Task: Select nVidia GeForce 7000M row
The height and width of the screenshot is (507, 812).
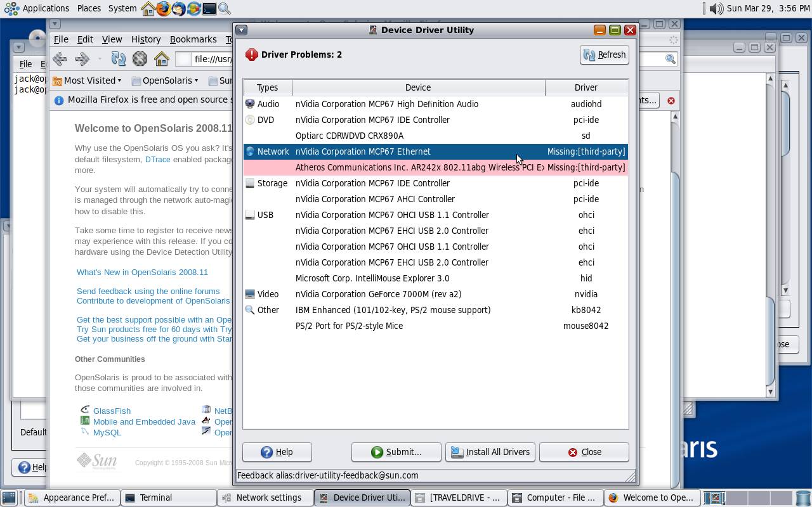Action: coord(436,294)
